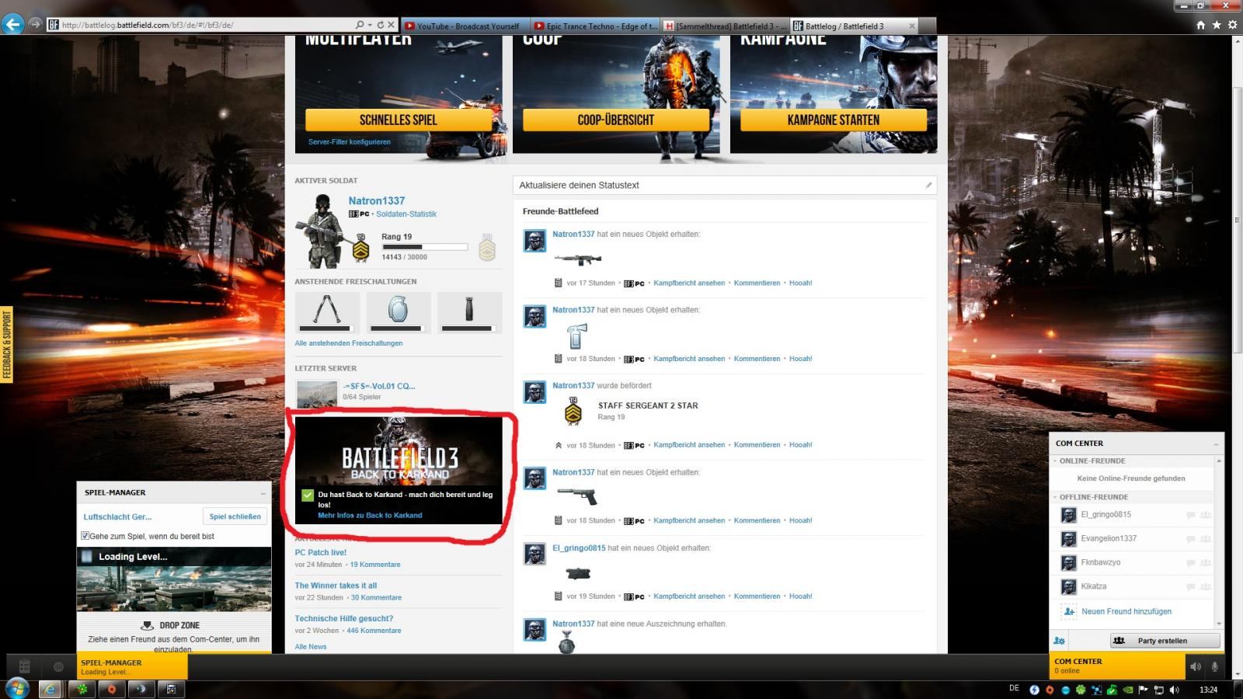The image size is (1243, 699).
Task: Expand the Spiel-Manager bottom bar tab
Action: [132, 666]
